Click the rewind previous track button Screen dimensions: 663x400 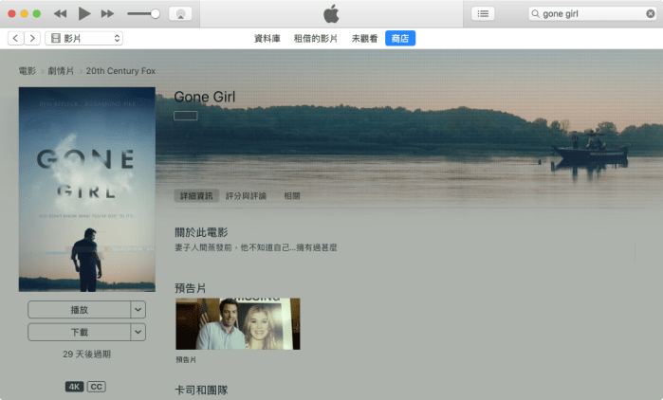click(61, 14)
